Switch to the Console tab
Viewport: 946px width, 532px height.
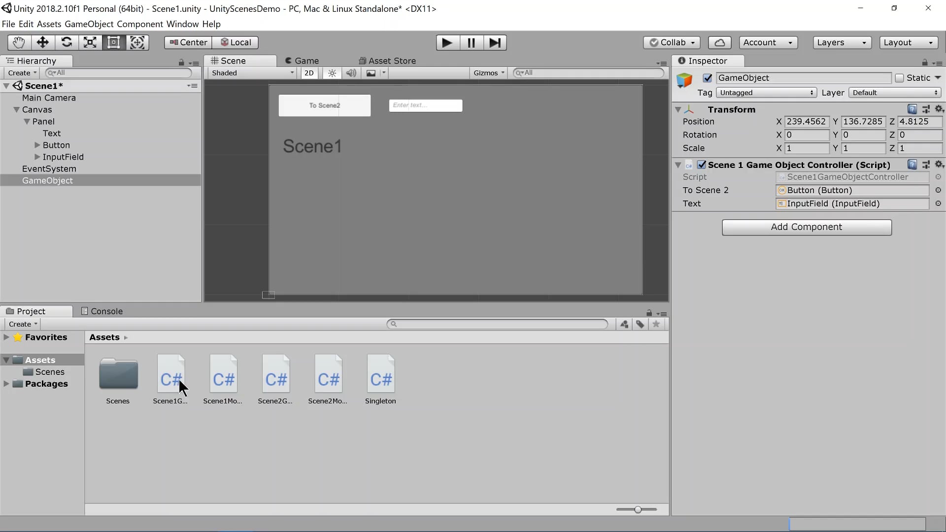(101, 311)
